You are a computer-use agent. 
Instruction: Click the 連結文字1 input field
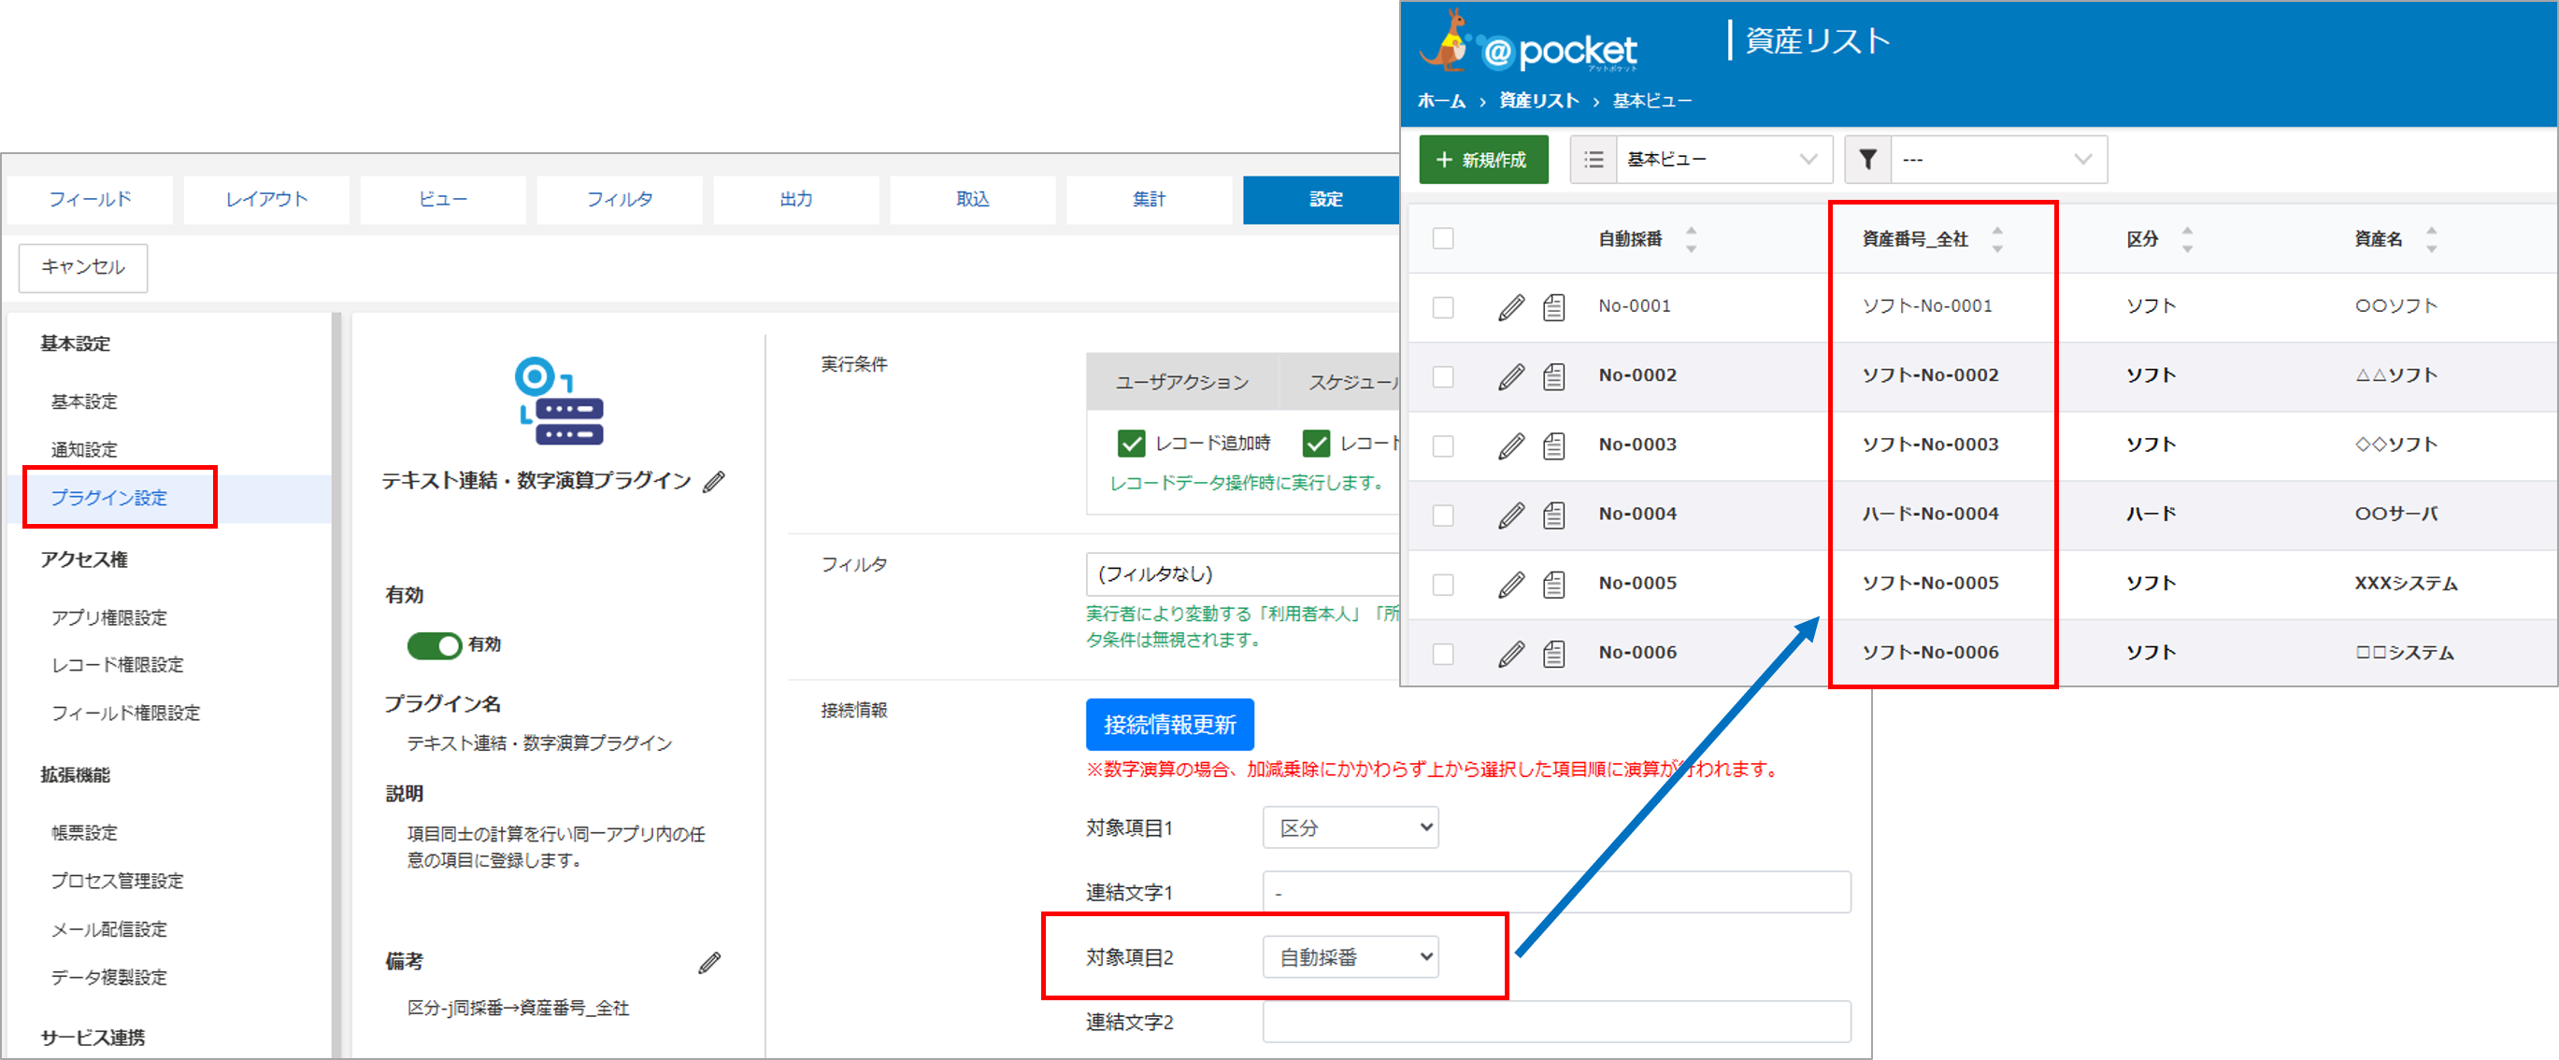[1557, 892]
